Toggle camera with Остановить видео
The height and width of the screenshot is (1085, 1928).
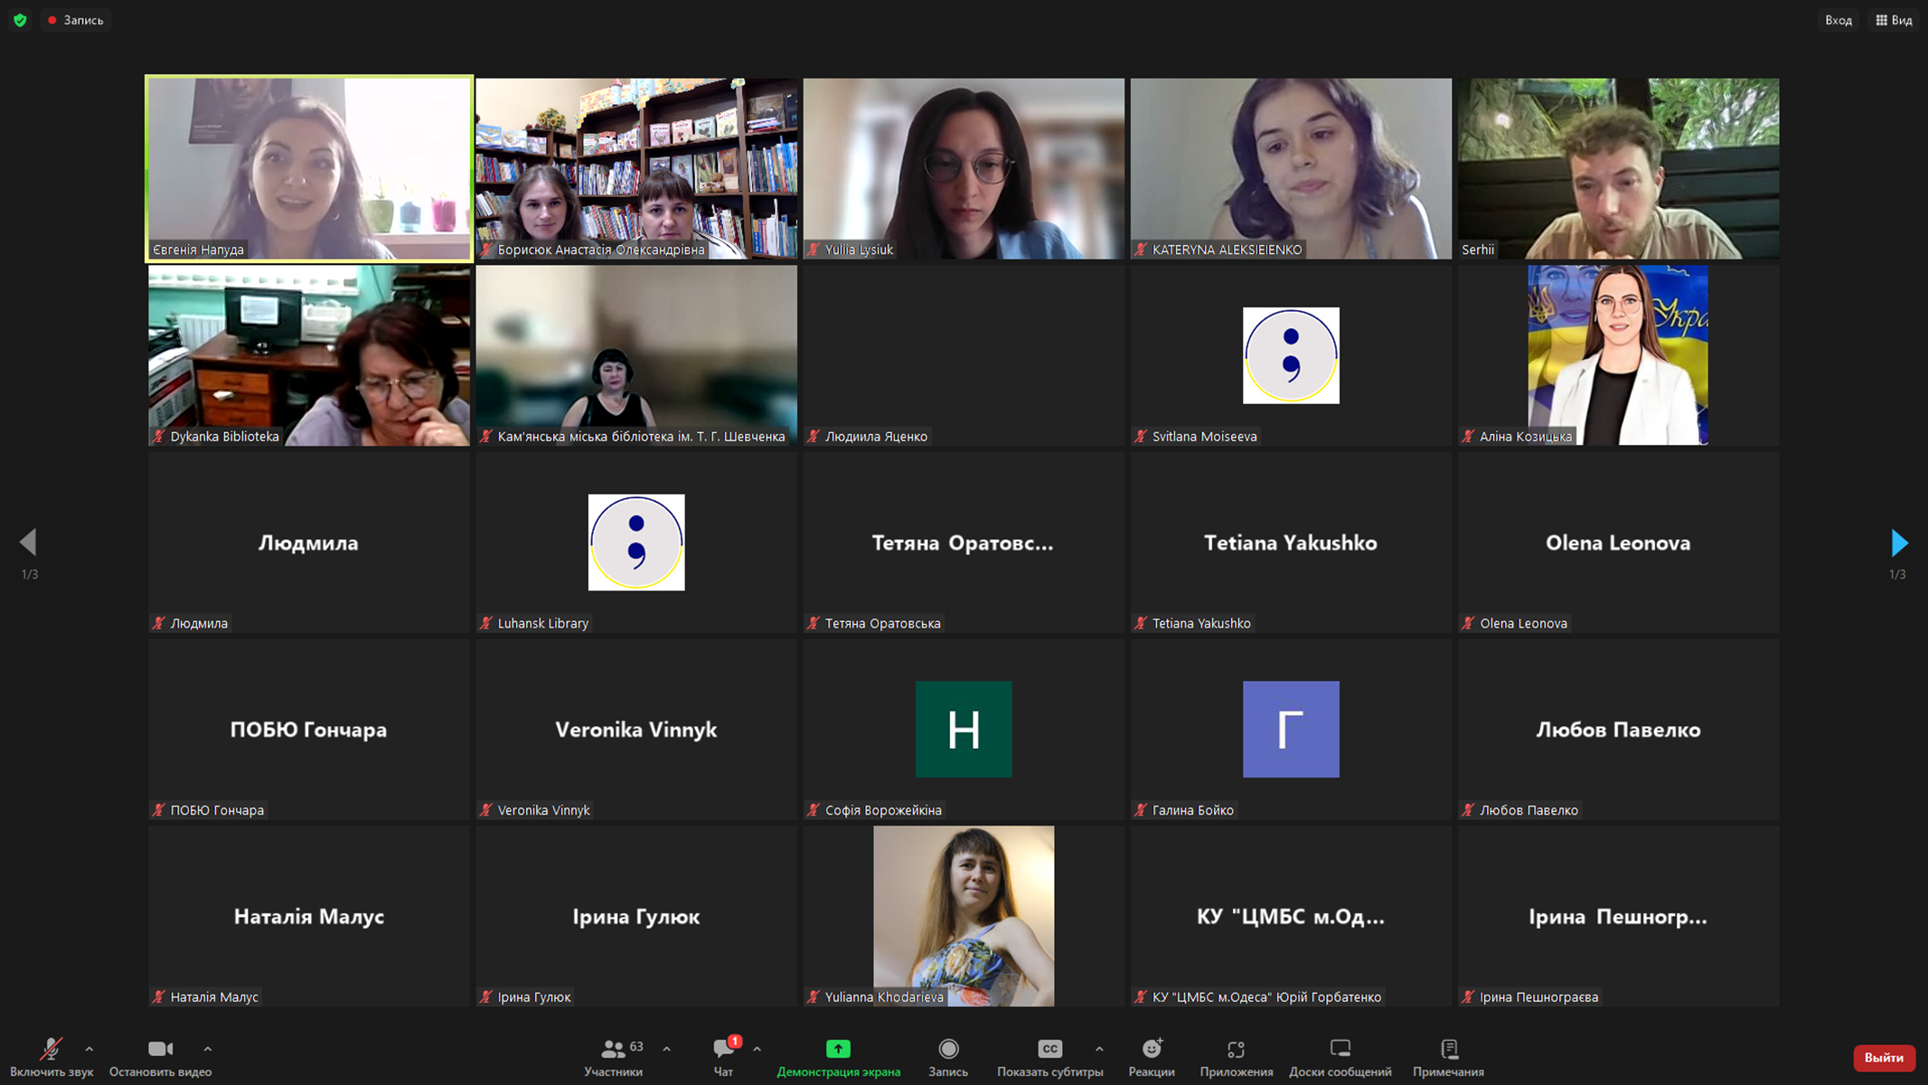pos(160,1049)
